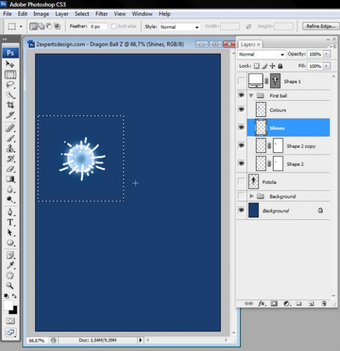Select the Healing Brush tool
The image size is (340, 351).
tap(10, 128)
